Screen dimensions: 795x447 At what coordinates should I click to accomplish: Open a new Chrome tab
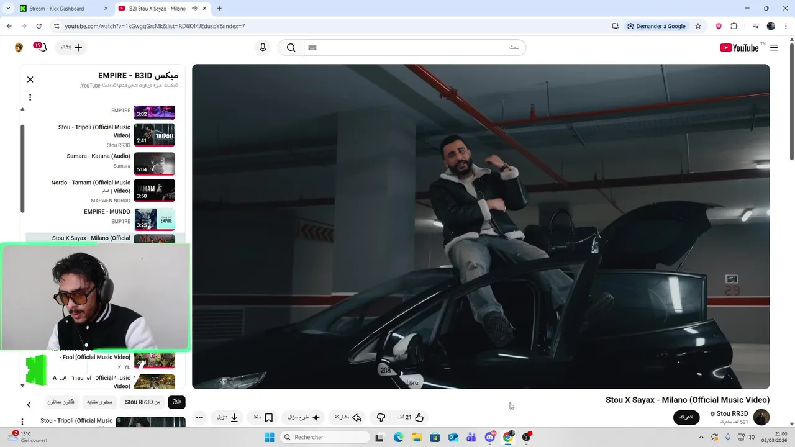219,9
